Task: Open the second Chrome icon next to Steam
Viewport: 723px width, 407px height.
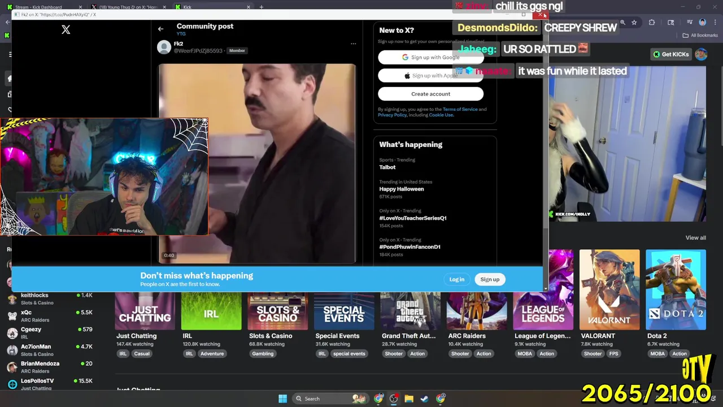Action: click(440, 399)
